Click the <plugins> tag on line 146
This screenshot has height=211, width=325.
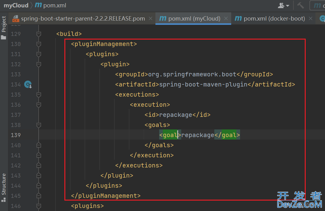87,206
